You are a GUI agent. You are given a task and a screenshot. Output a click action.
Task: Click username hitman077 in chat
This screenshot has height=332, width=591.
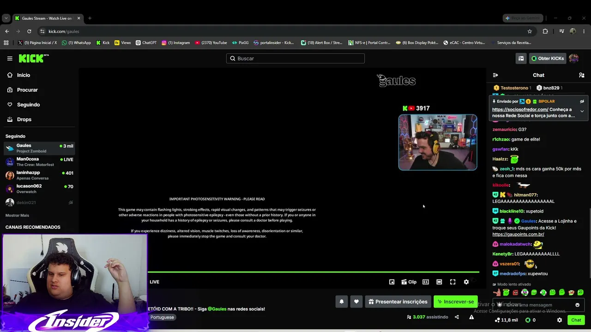tap(525, 195)
